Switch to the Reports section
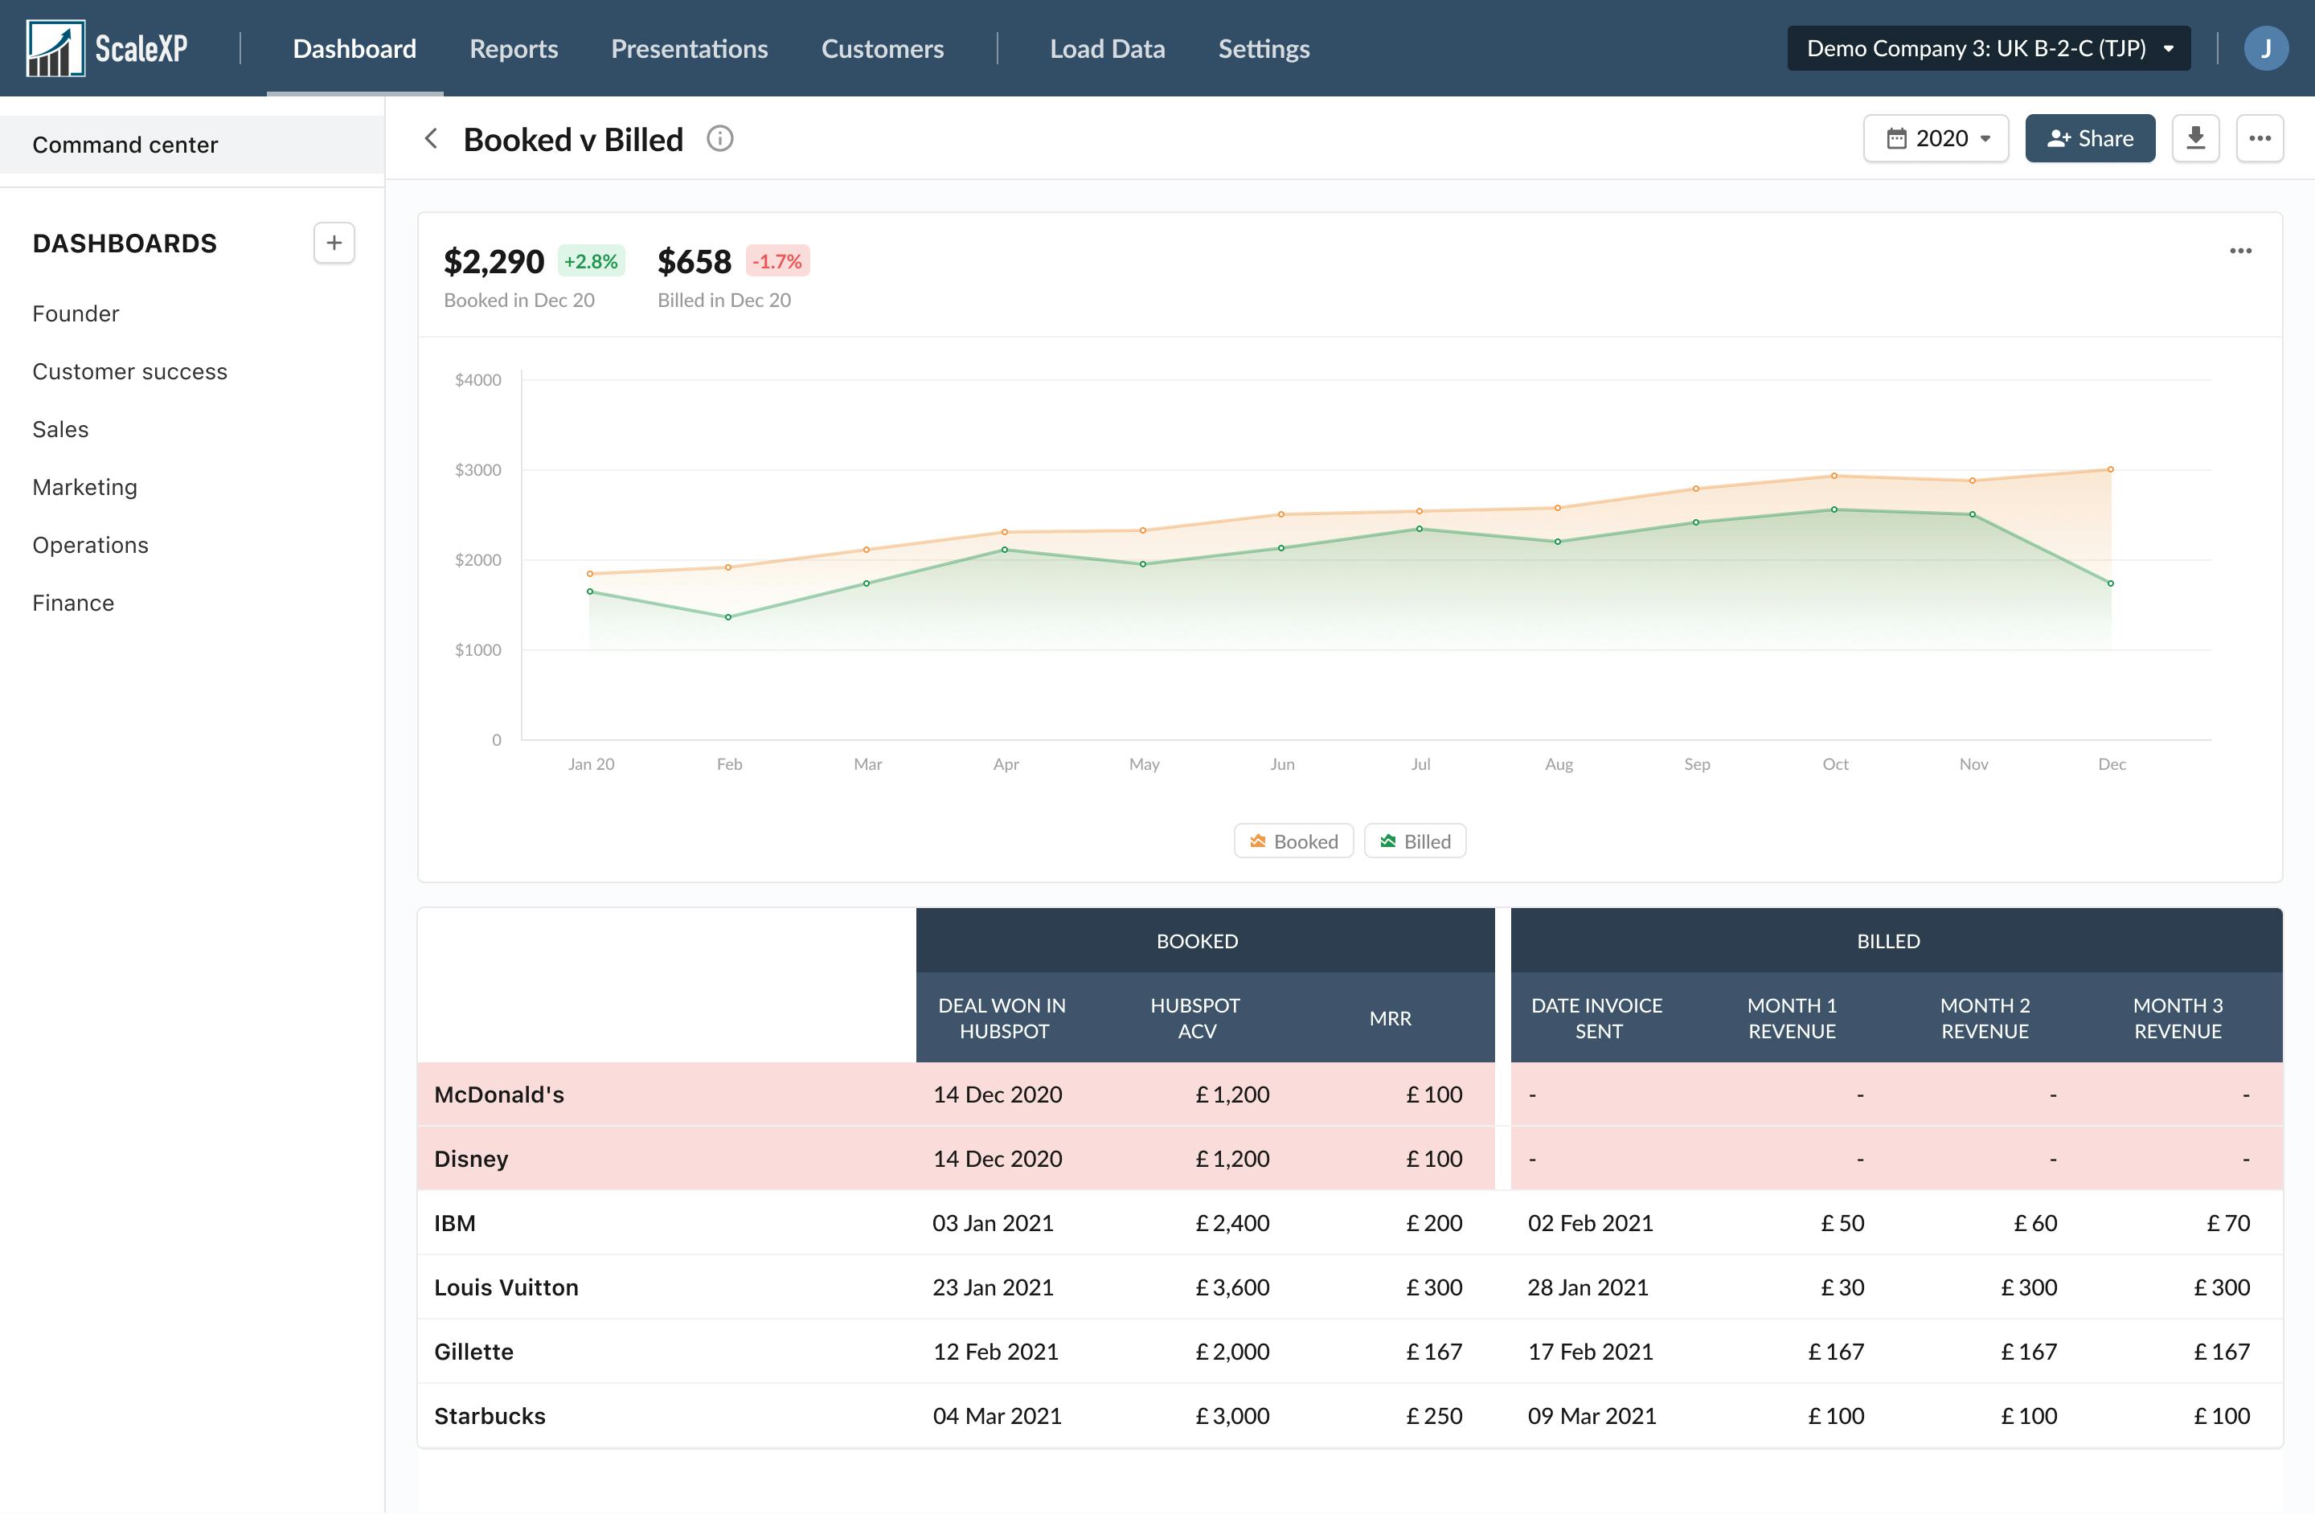 [513, 47]
